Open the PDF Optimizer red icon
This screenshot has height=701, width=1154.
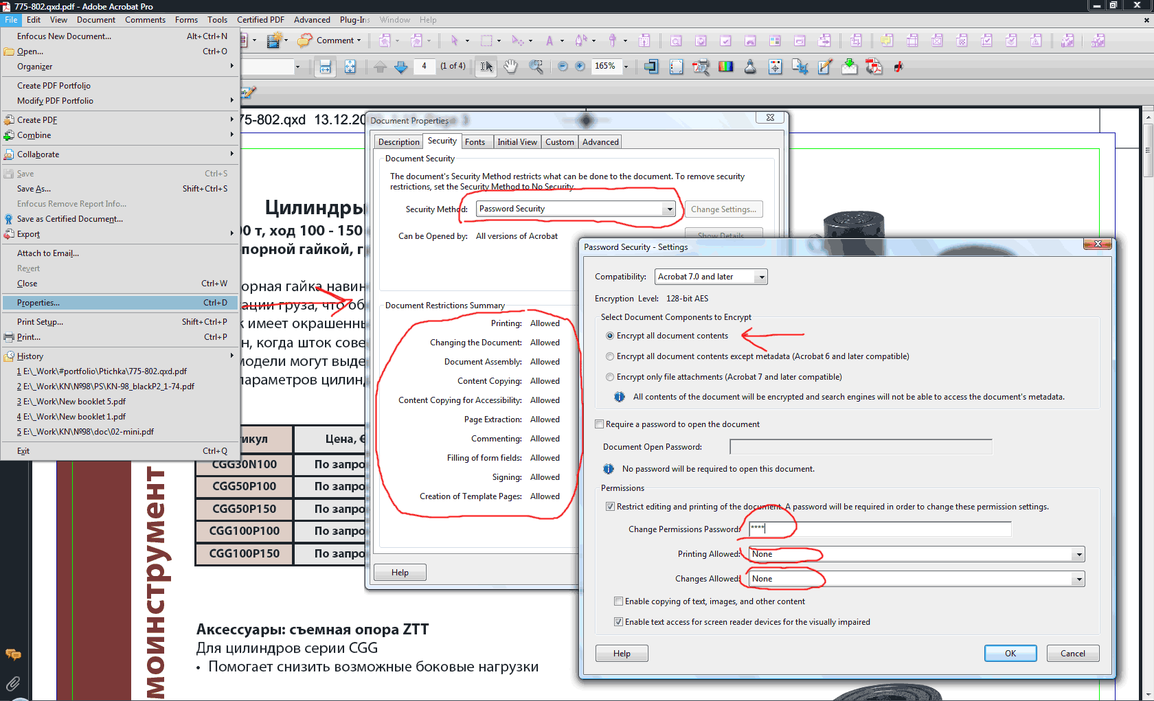(874, 67)
